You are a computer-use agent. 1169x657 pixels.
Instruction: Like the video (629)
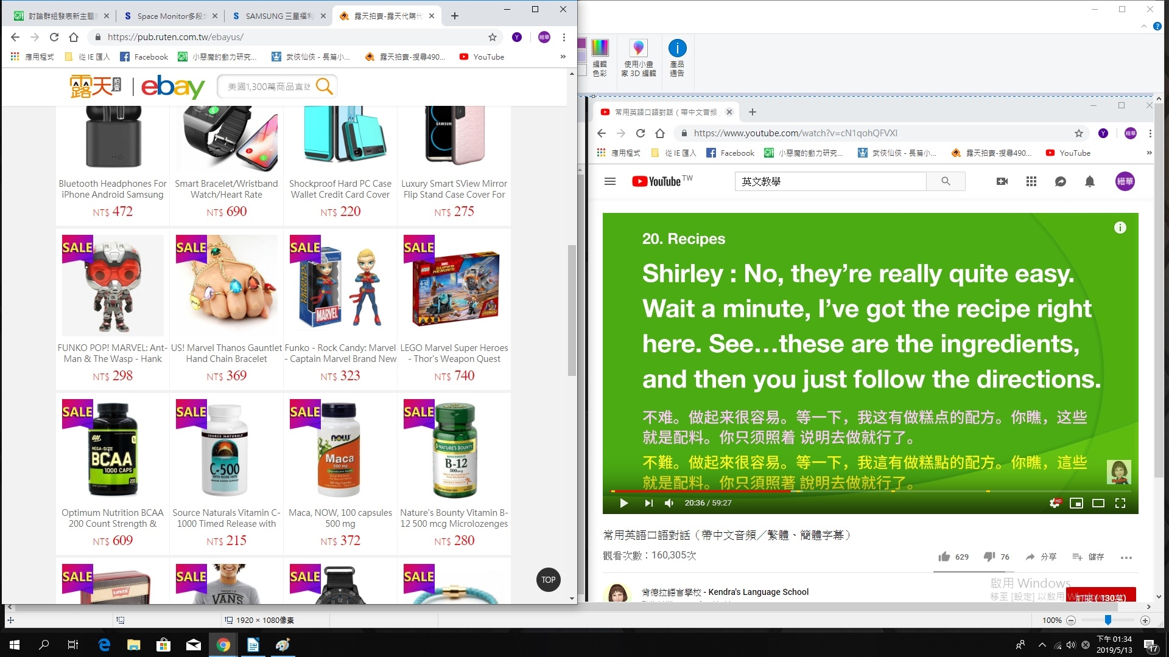953,557
